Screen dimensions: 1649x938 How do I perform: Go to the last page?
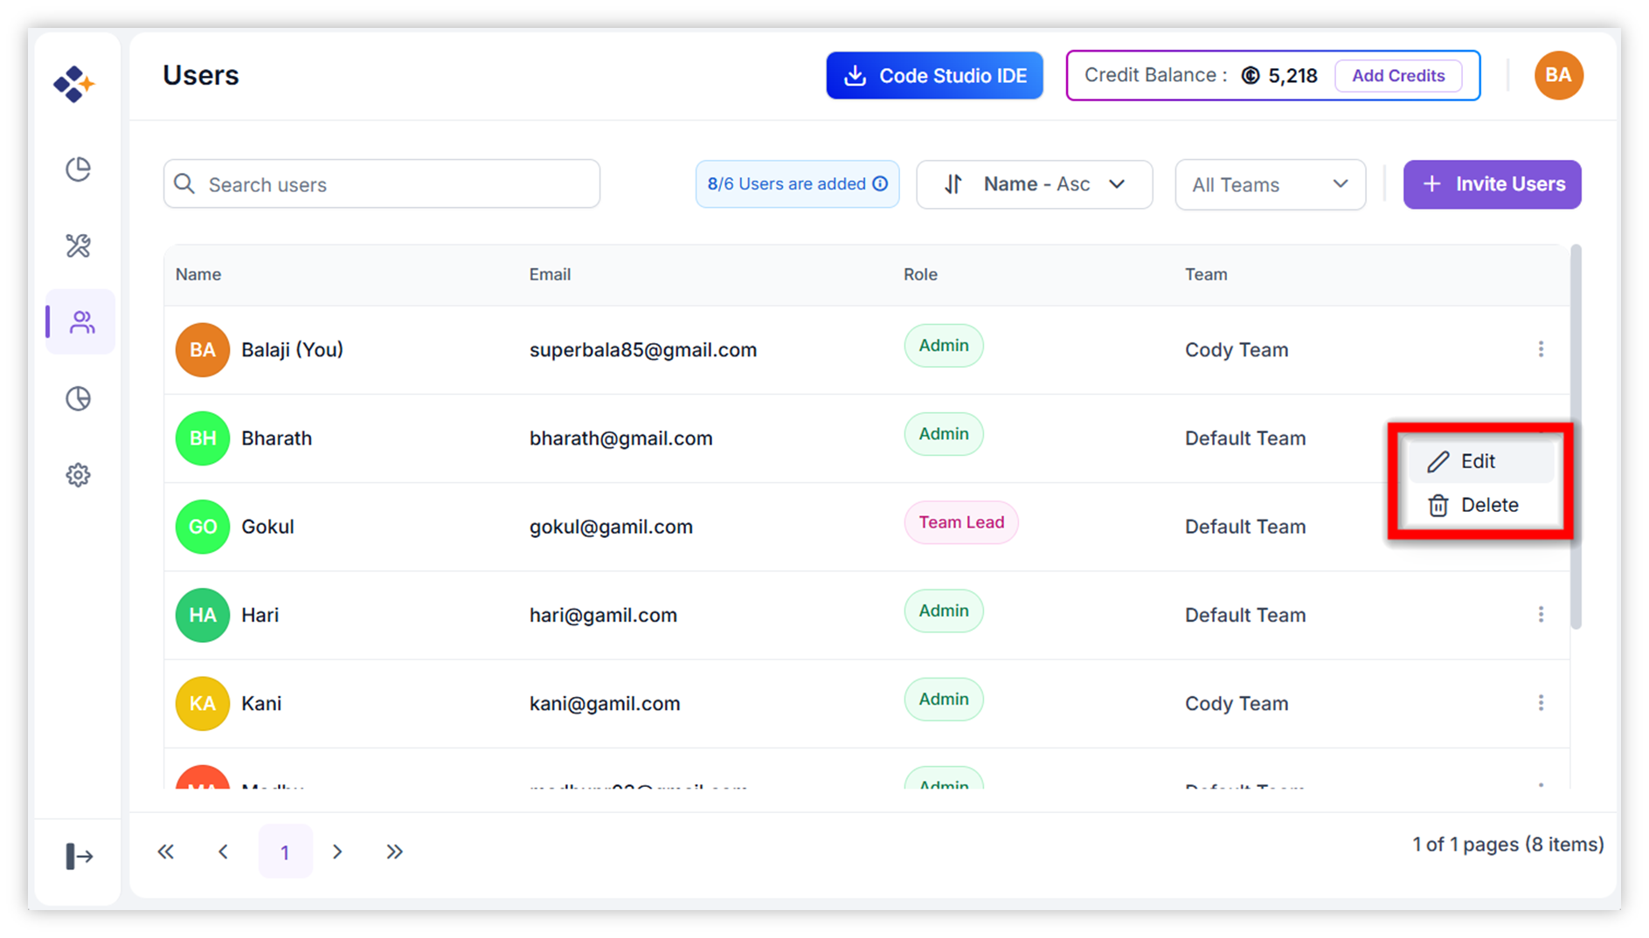pyautogui.click(x=395, y=852)
